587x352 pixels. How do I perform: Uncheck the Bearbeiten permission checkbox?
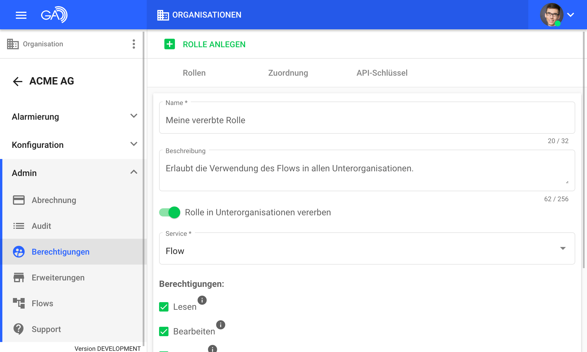pos(164,331)
